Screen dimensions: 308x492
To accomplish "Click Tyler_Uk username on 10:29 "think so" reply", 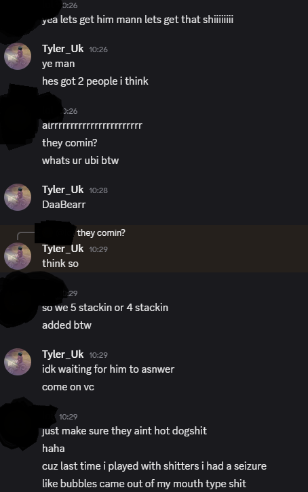I will click(x=63, y=249).
